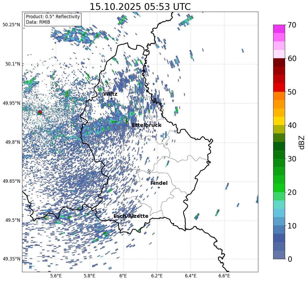This screenshot has width=308, height=281.
Task: Click the 6°E longitude label
Action: coord(123,276)
